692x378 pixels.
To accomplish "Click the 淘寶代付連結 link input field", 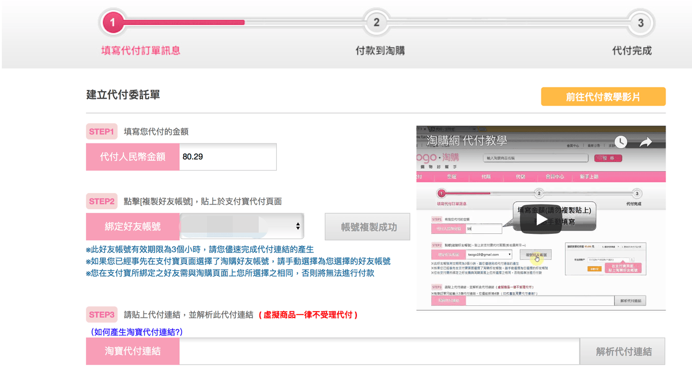I will point(379,351).
